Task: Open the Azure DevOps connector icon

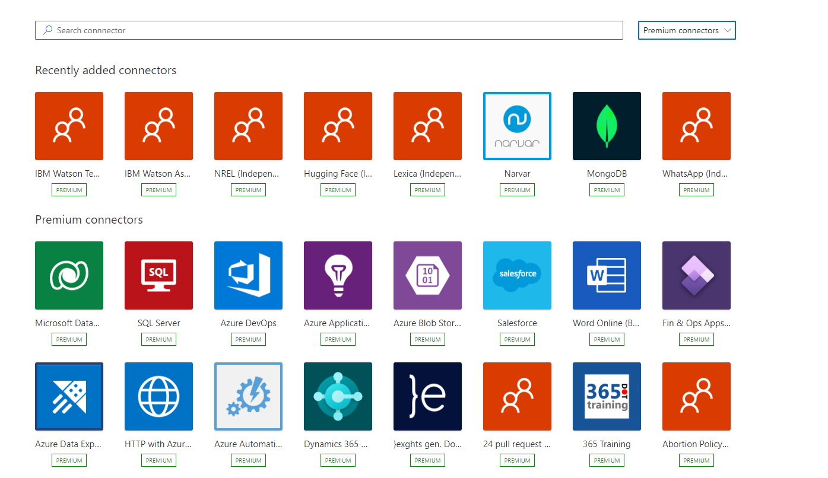Action: 248,275
